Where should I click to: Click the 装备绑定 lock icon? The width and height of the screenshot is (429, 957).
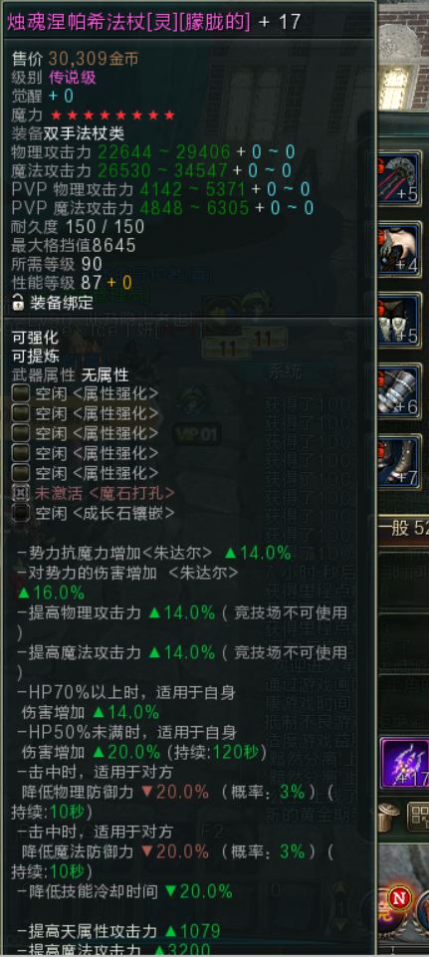18,302
